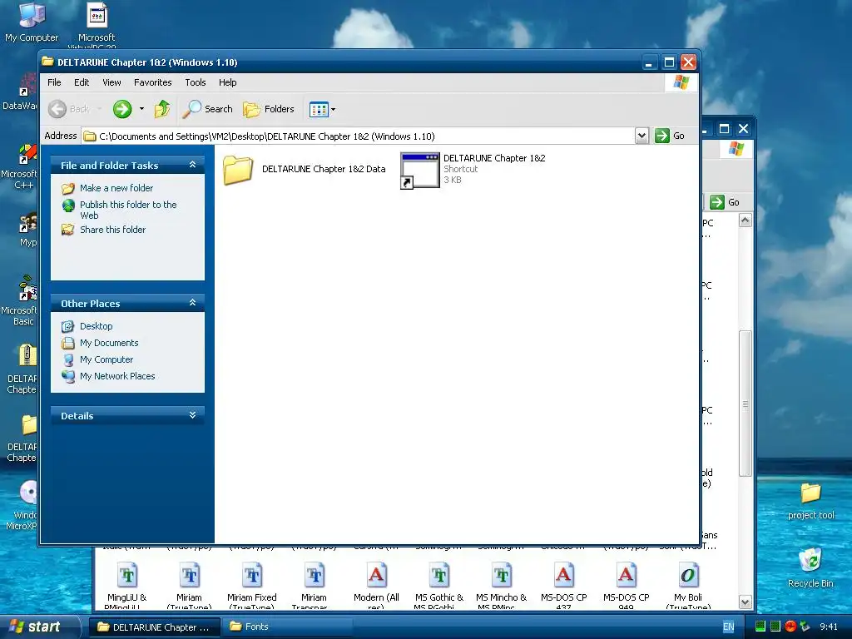The width and height of the screenshot is (852, 639).
Task: Collapse File and Folder Tasks panel
Action: click(x=192, y=165)
